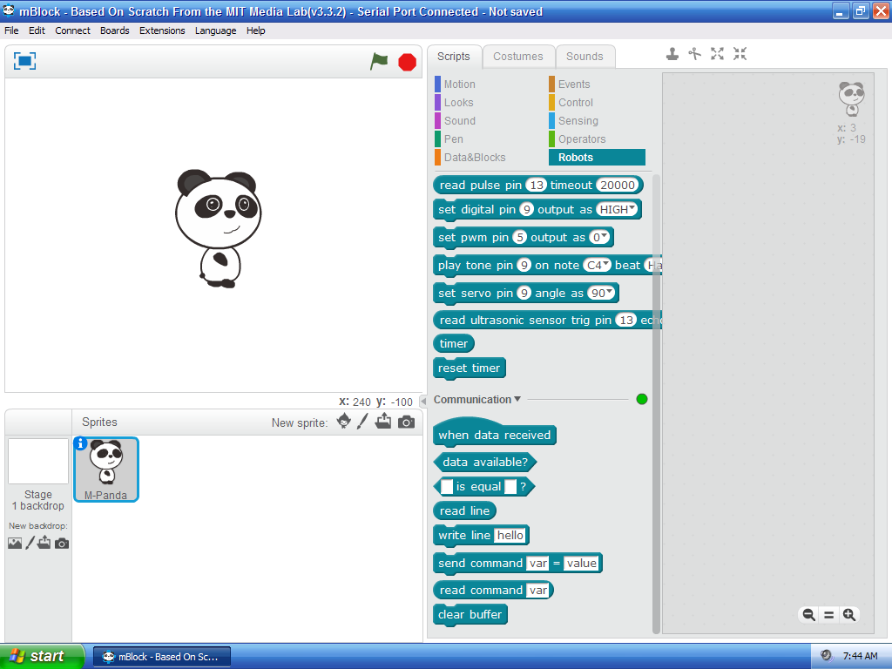Image resolution: width=892 pixels, height=669 pixels.
Task: Click the taskbar clock 7:44 AM
Action: pos(860,656)
